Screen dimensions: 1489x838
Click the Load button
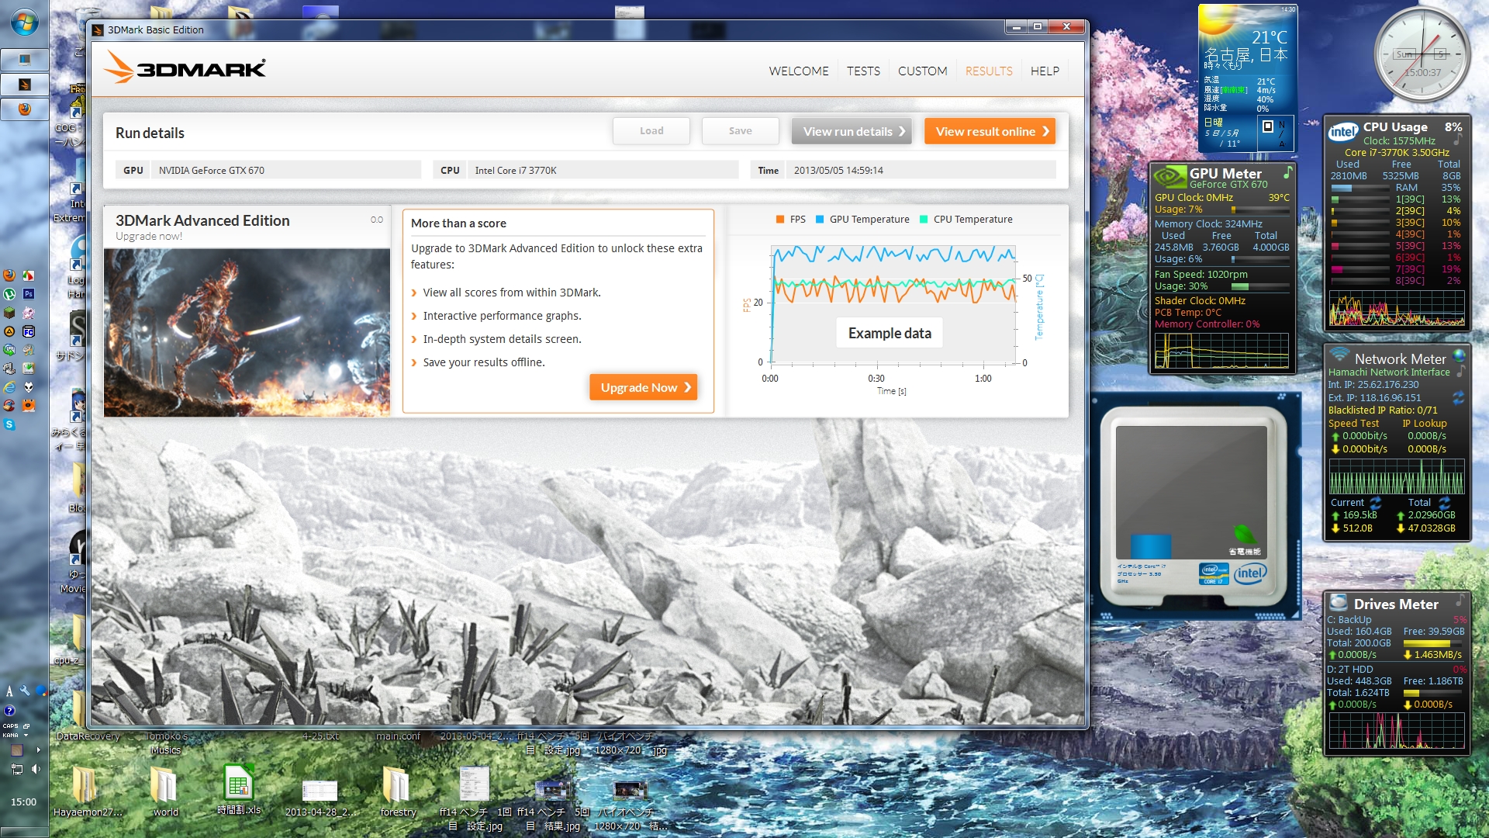tap(651, 131)
